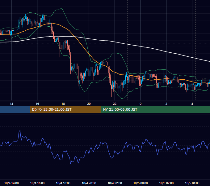The width and height of the screenshot is (210, 186).
Task: Click the hour label 18 on price chart axis
Action: (63, 104)
